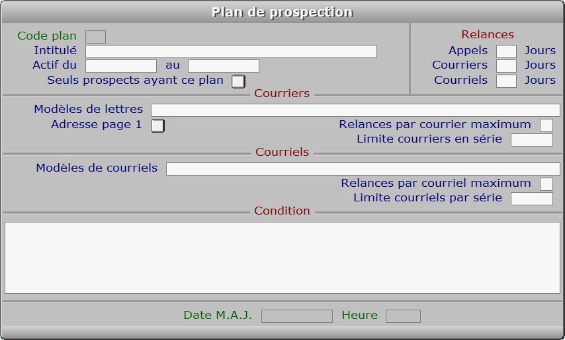This screenshot has height=340, width=565.
Task: Select the Courriers relance days field
Action: click(x=506, y=66)
